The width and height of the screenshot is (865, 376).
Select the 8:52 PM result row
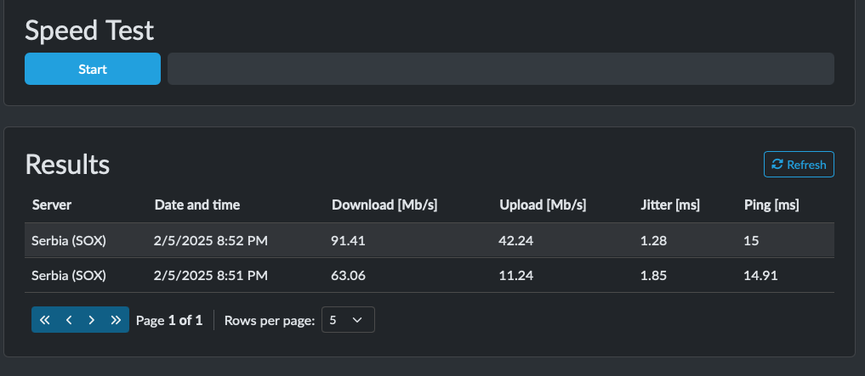[430, 240]
